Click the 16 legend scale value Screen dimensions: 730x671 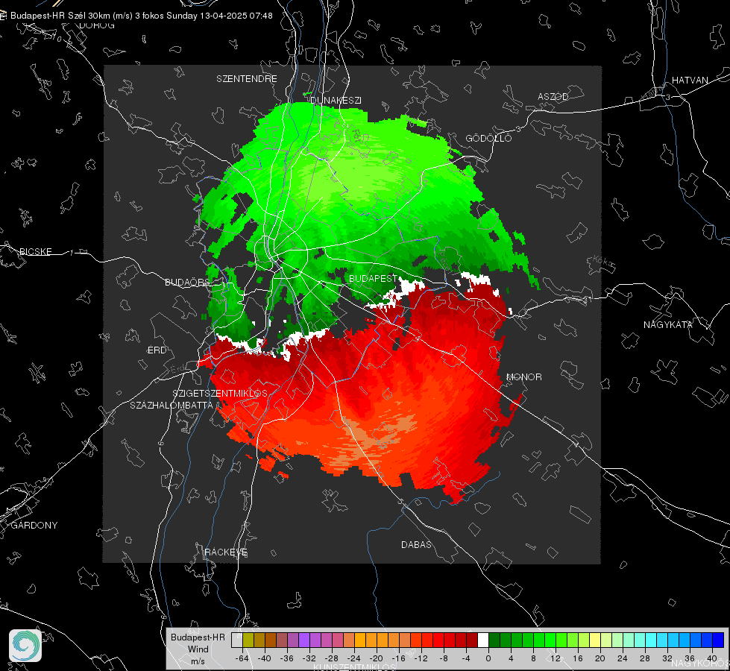click(578, 658)
